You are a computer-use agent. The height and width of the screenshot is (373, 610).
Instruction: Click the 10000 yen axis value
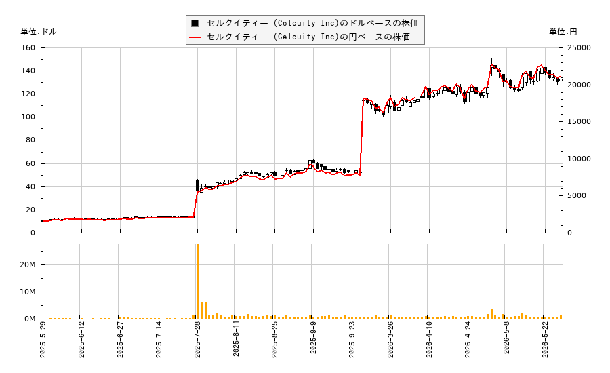[x=579, y=159]
